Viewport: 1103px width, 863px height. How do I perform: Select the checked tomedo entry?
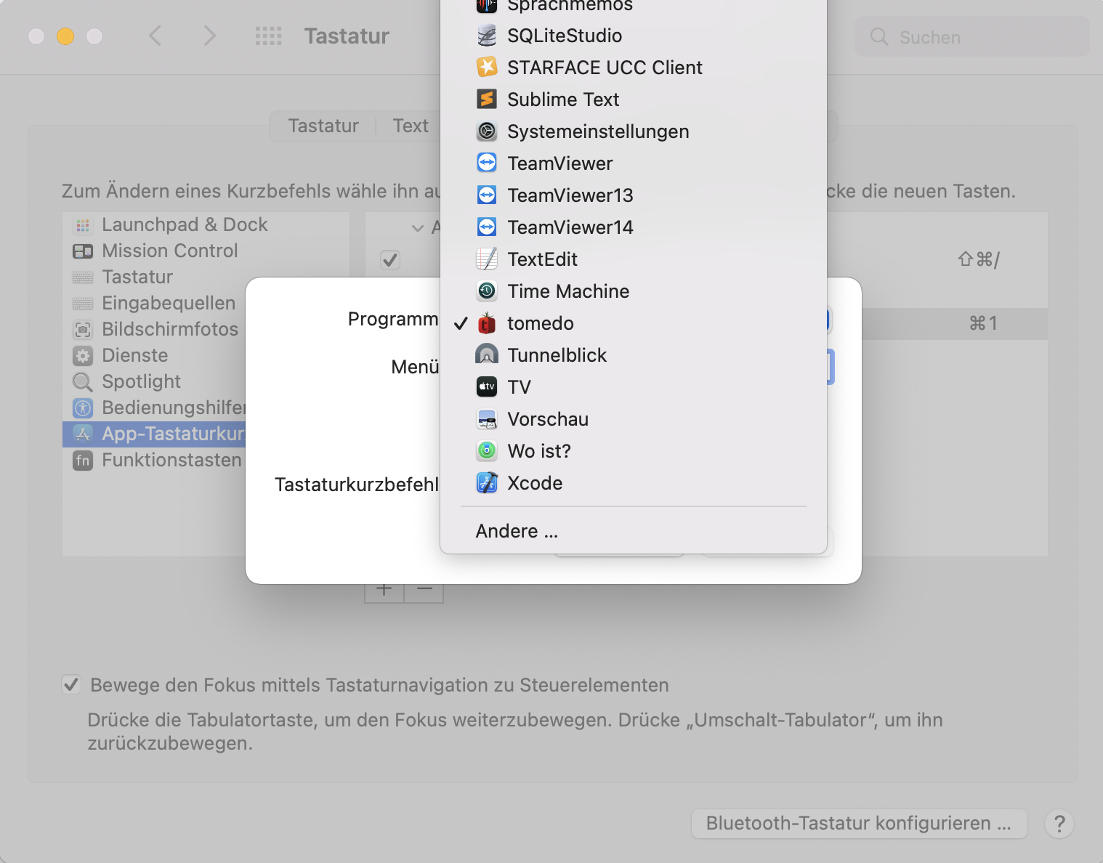click(633, 323)
